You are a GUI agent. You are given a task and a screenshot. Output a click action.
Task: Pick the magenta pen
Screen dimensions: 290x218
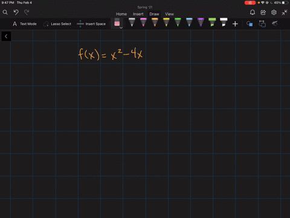(143, 22)
